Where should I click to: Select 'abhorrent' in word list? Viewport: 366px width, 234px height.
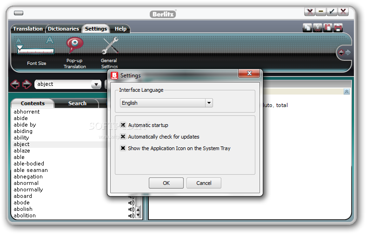(x=27, y=112)
